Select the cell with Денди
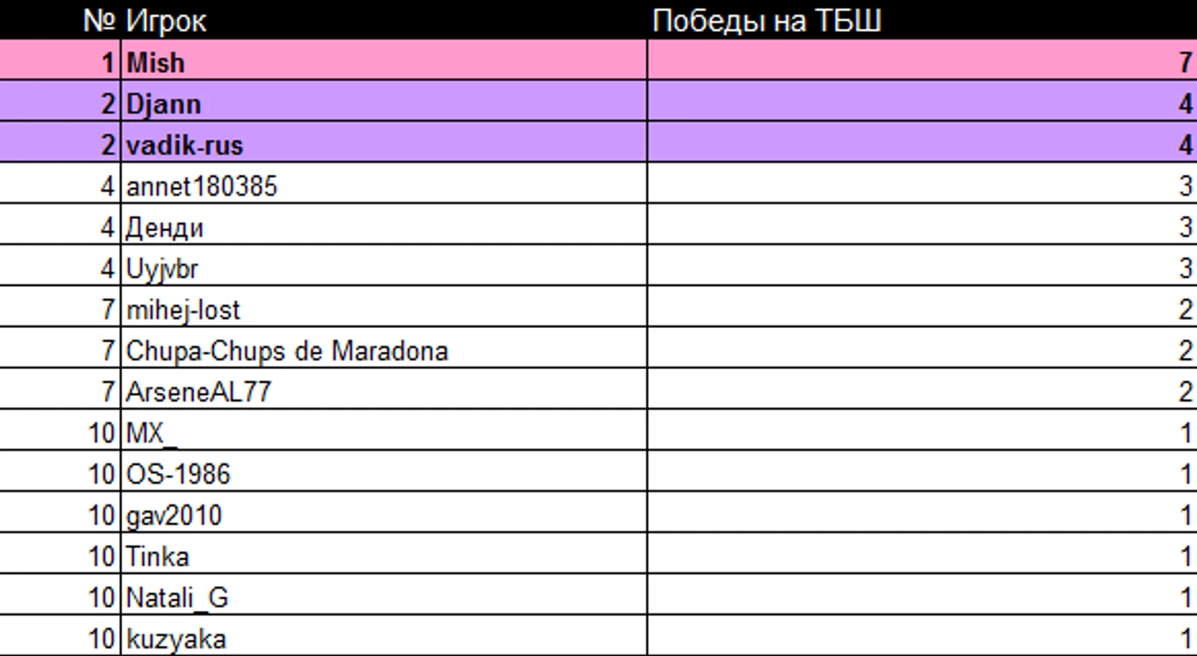This screenshot has width=1197, height=656. pyautogui.click(x=384, y=225)
